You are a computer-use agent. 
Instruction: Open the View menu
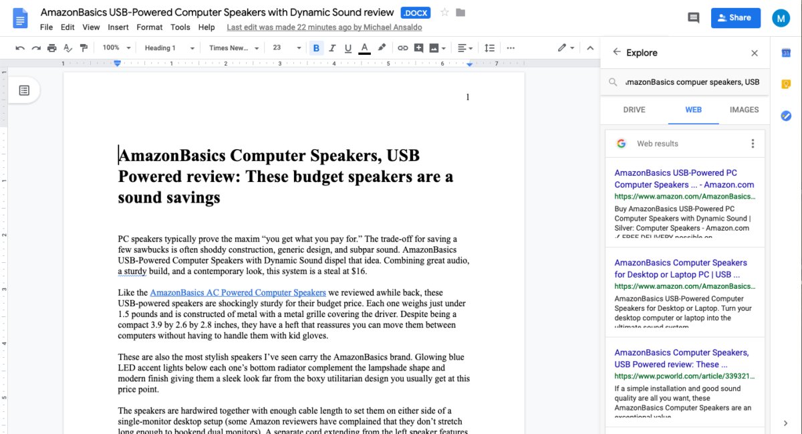tap(91, 27)
